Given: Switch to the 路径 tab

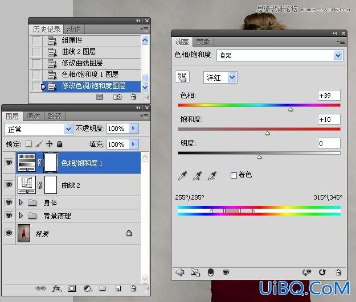Looking at the screenshot, I should coord(55,117).
